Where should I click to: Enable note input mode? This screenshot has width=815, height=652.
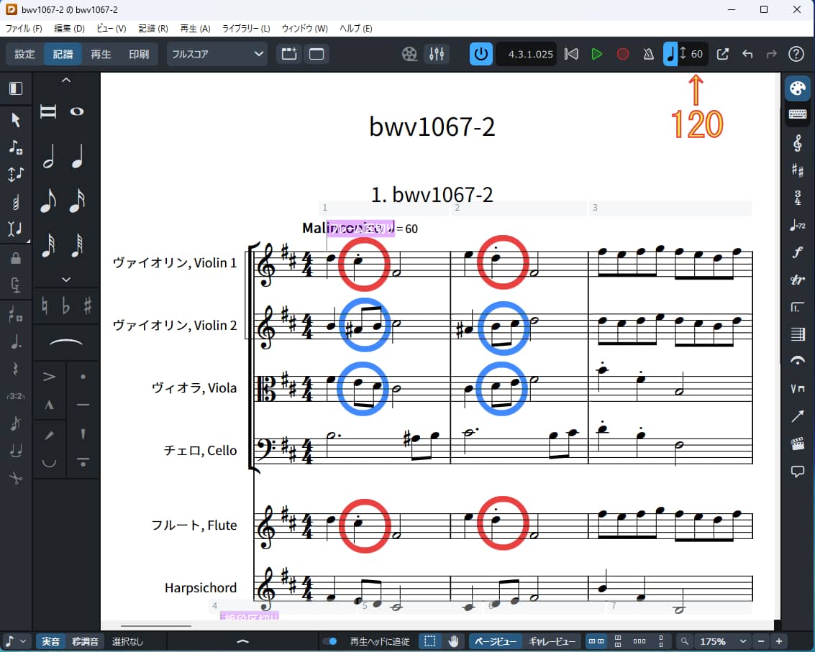pos(17,147)
